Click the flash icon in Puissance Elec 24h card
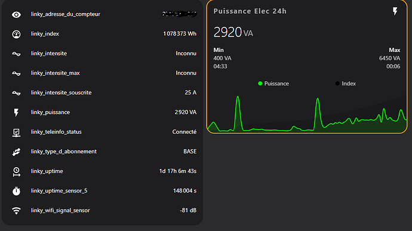412x231 pixels. (395, 11)
